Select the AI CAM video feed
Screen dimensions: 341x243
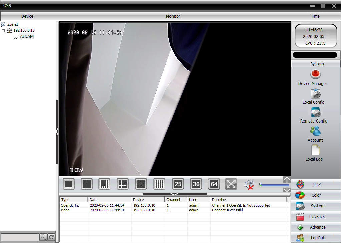click(x=175, y=99)
